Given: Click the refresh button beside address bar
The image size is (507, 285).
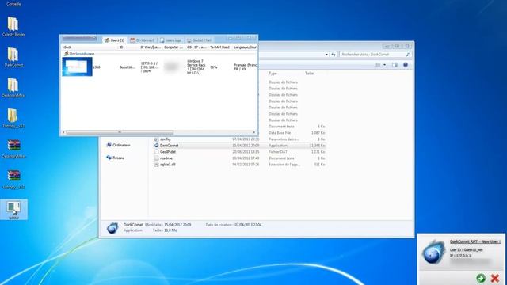Looking at the screenshot, I should click(334, 55).
